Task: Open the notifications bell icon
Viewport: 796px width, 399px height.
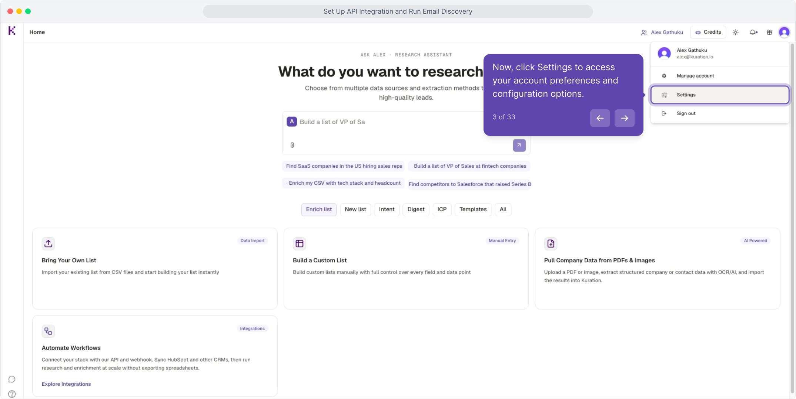Action: [x=753, y=32]
